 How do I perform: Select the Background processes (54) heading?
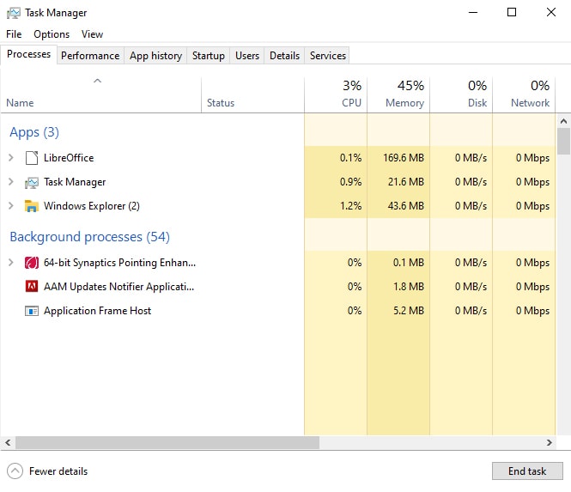coord(89,237)
